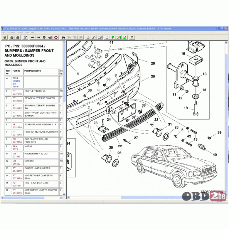
Task: Select 'RIVET 0.125 DIA X 0.350' description
Action: click(41, 184)
